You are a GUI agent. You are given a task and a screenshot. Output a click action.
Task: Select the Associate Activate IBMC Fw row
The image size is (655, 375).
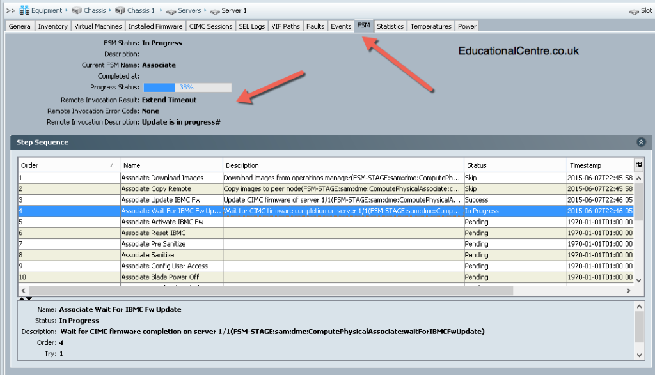click(326, 222)
